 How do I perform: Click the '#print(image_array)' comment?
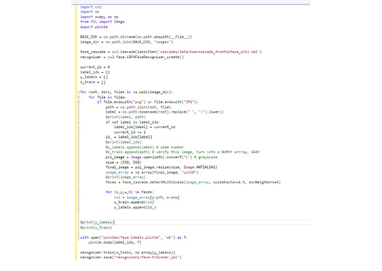[x=125, y=177]
